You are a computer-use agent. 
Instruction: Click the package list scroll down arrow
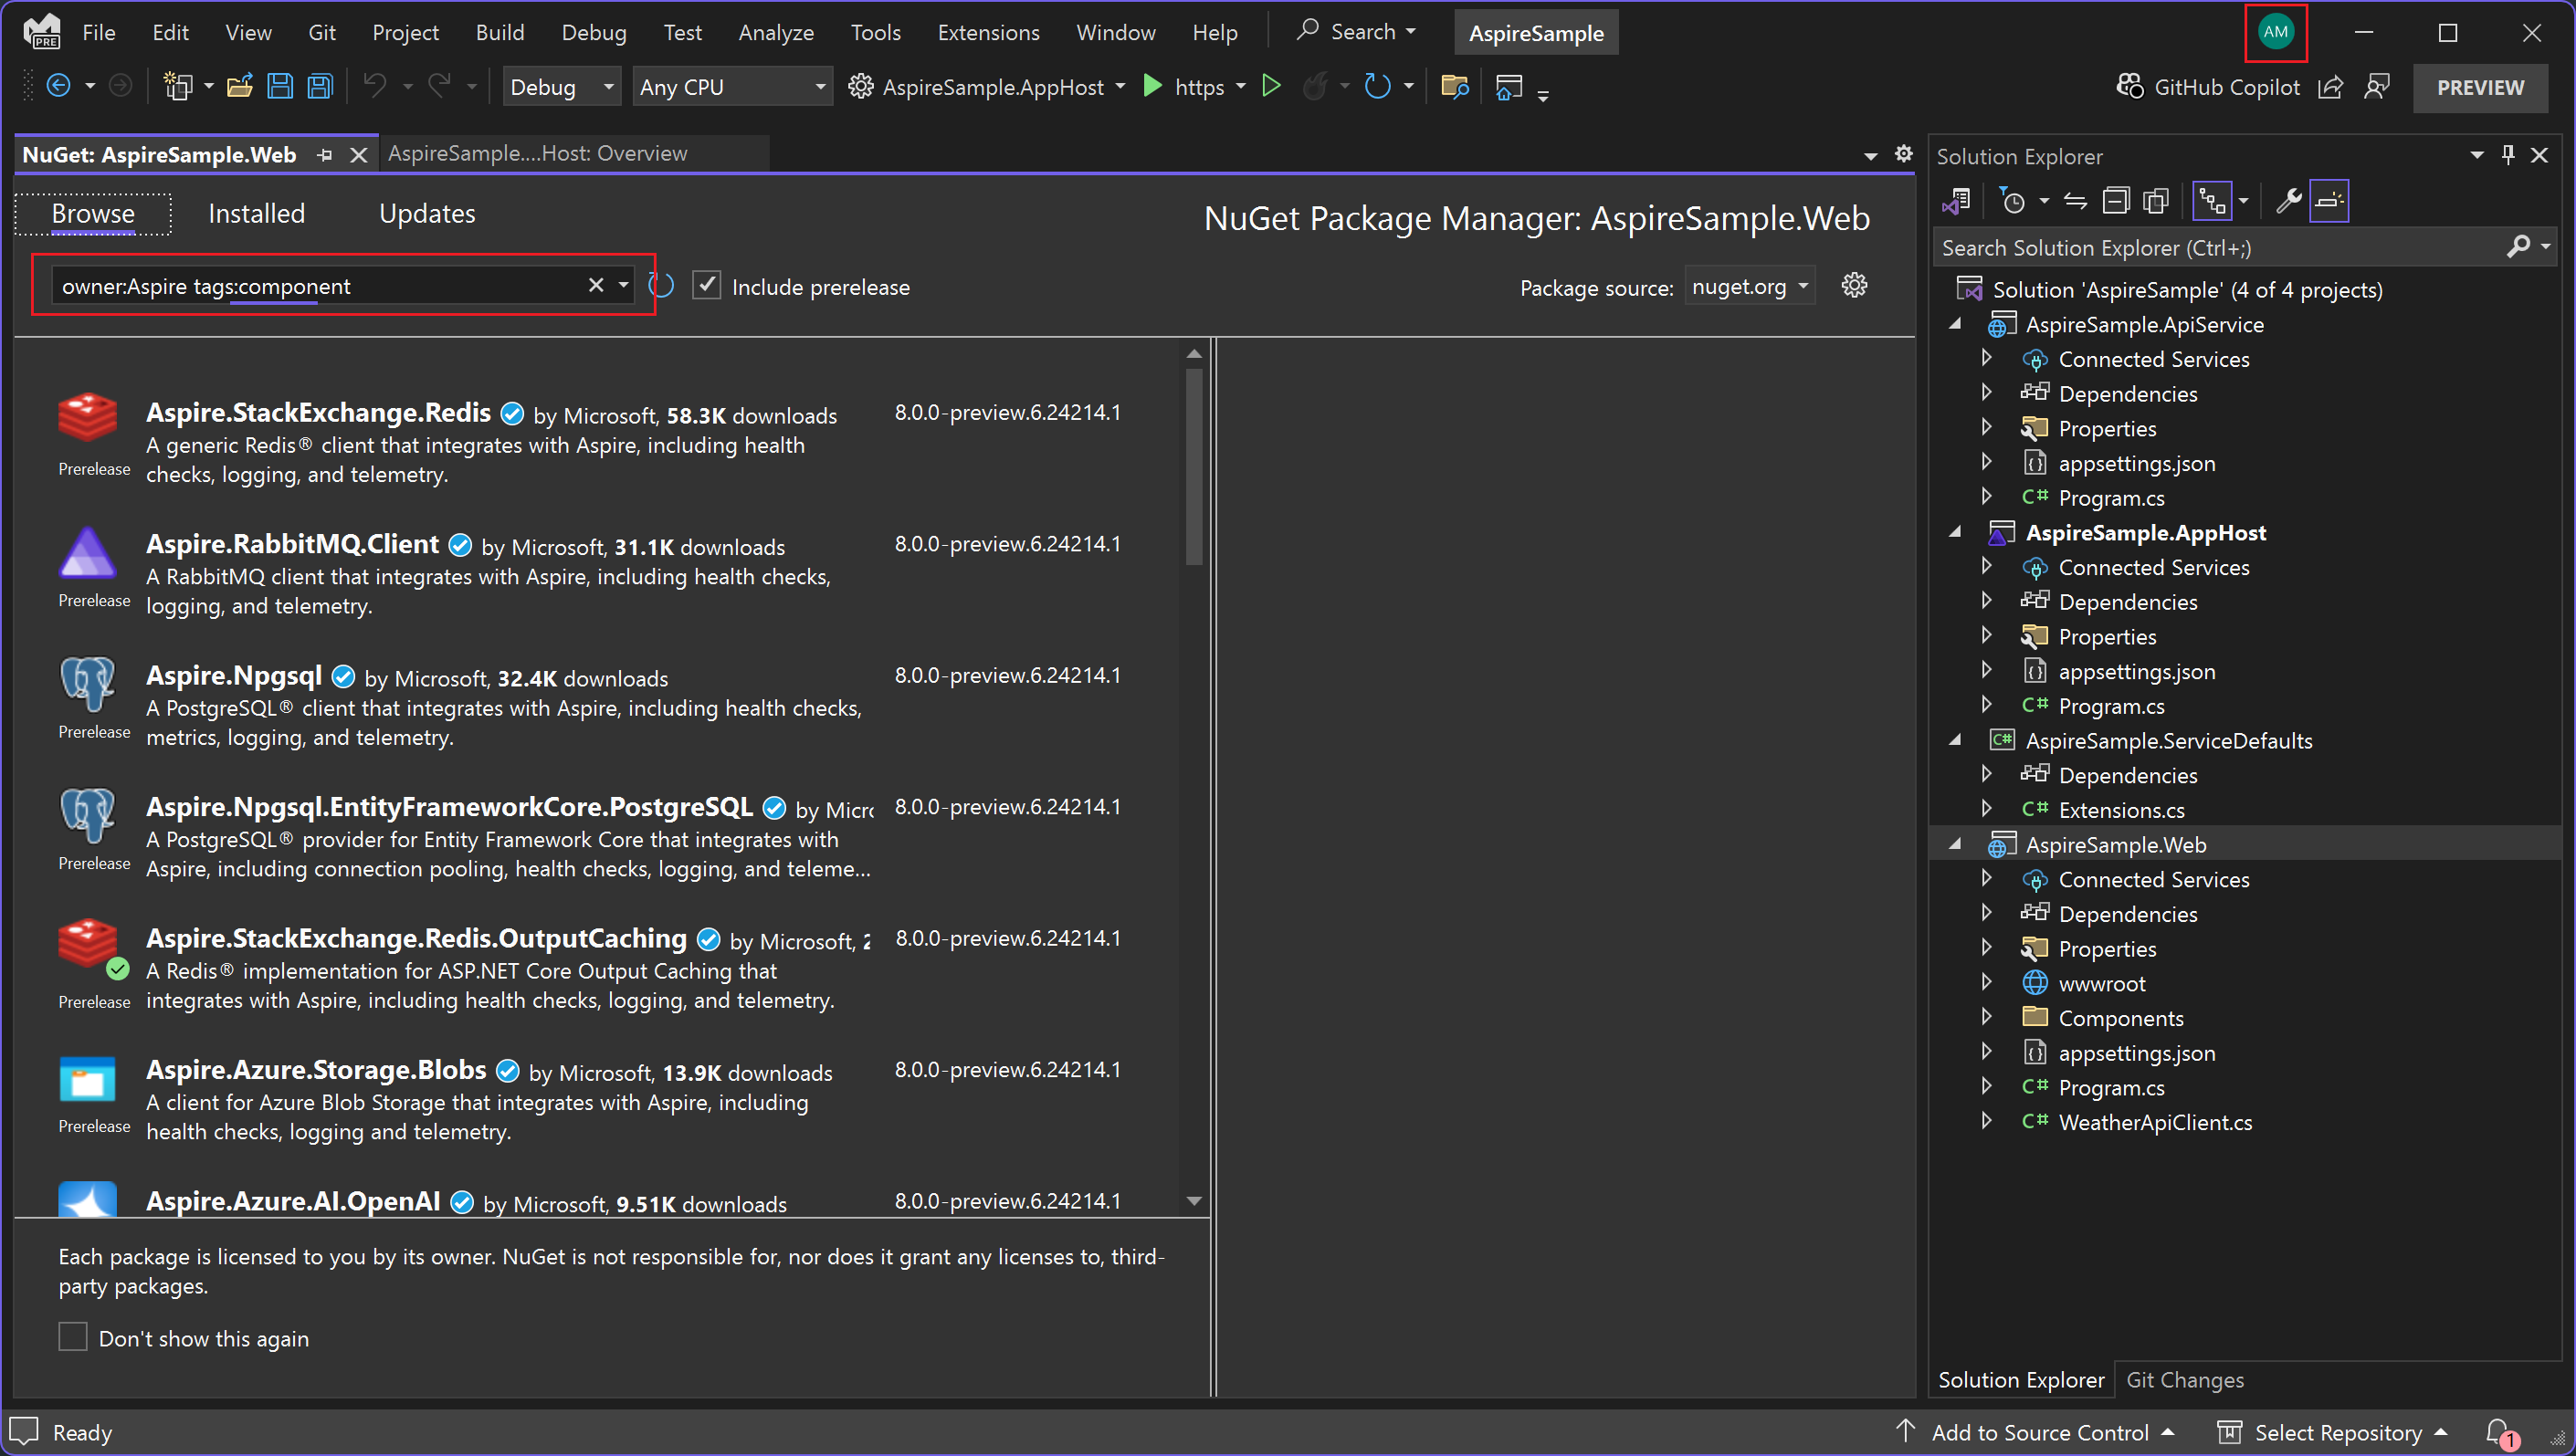point(1194,1200)
